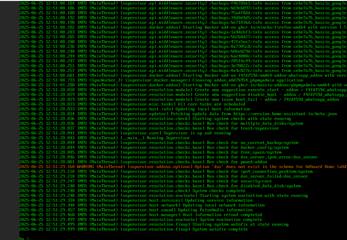Select 'Updating local host information' line
The height and width of the screenshot is (240, 347).
point(135,109)
